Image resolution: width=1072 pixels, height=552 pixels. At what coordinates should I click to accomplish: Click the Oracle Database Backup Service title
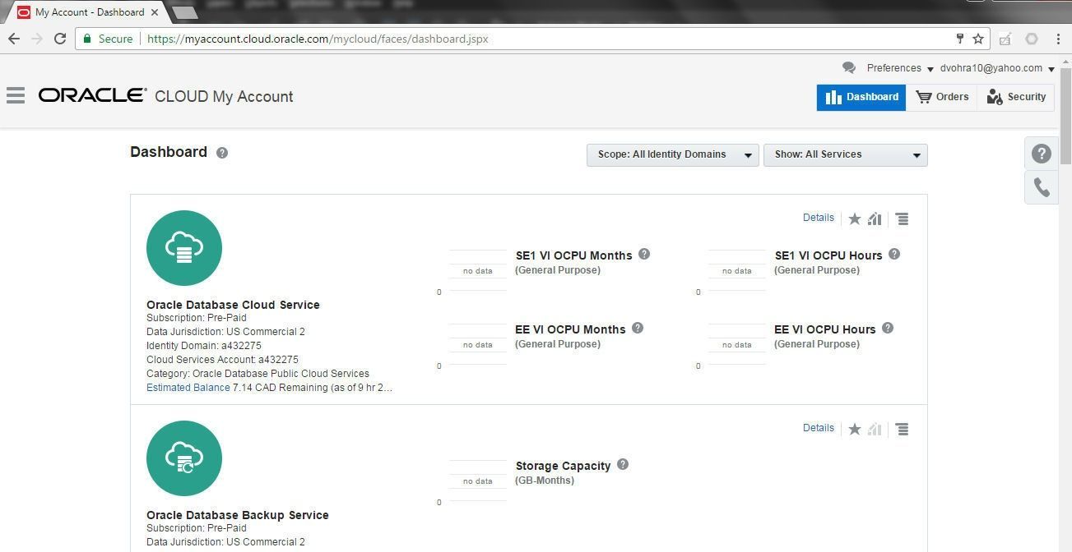point(238,515)
